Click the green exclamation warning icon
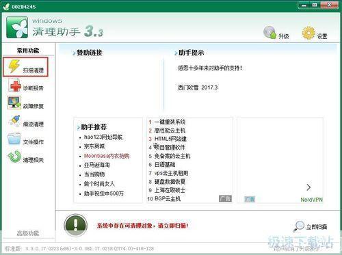The width and height of the screenshot is (342, 255). click(76, 225)
